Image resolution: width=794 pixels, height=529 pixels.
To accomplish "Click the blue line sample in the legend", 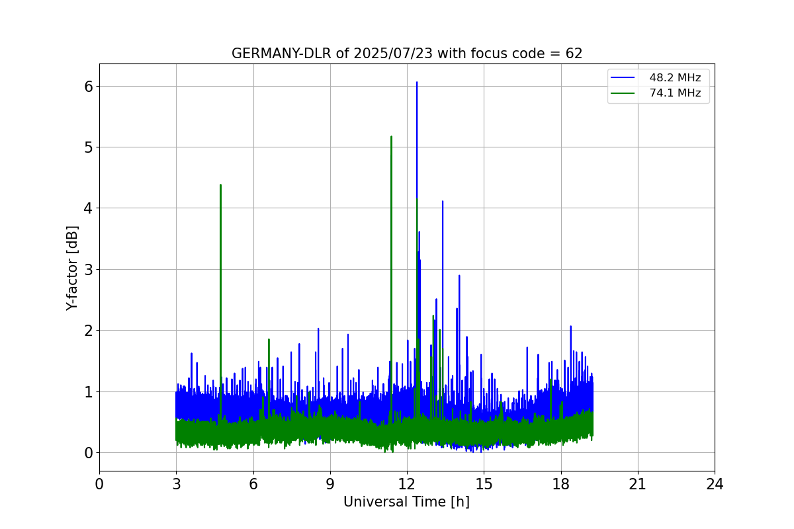I will [x=624, y=78].
